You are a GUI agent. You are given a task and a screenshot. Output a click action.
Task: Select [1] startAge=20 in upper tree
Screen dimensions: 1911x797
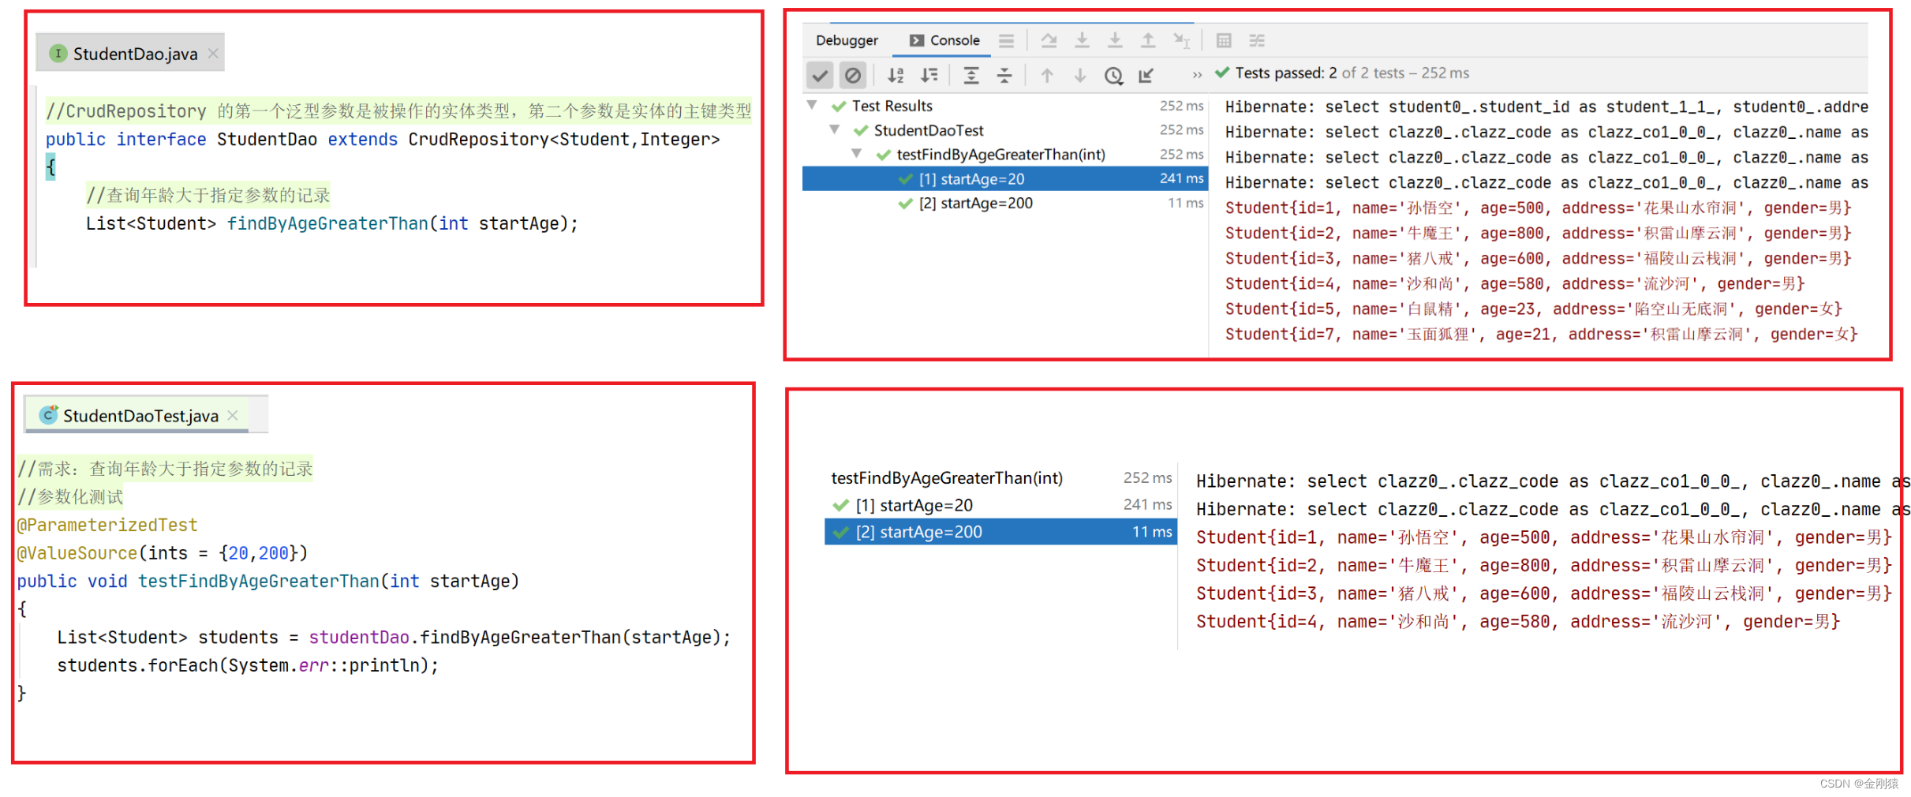tap(1005, 179)
